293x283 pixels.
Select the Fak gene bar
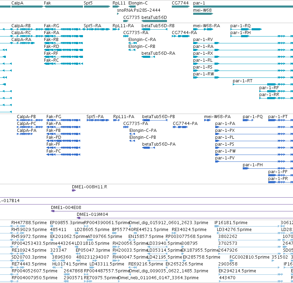pos(64,7)
